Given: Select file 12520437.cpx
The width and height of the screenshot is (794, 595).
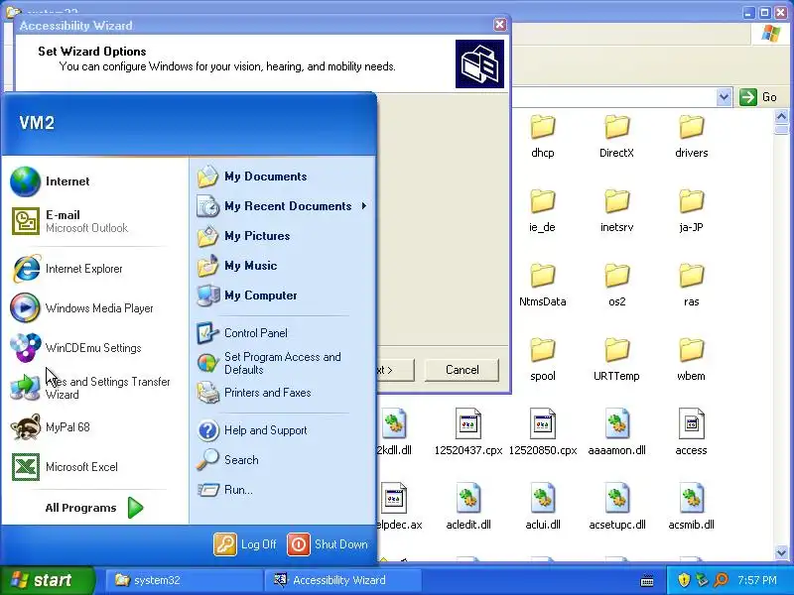Looking at the screenshot, I should coord(468,431).
